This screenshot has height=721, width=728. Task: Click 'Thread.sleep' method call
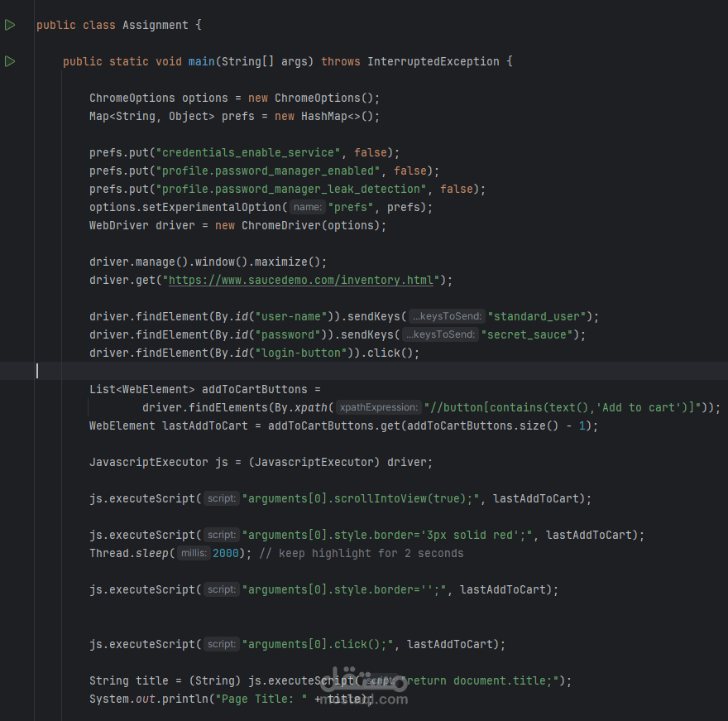[x=129, y=553]
